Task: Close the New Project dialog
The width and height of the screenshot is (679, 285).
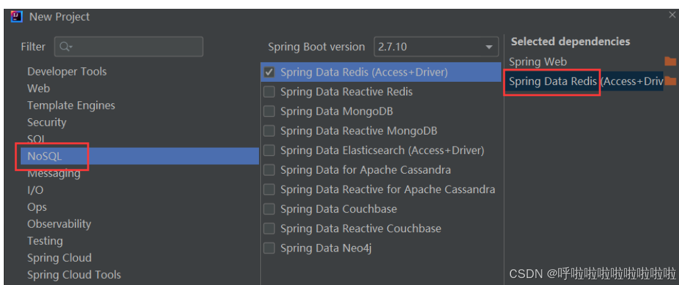Action: [x=672, y=15]
